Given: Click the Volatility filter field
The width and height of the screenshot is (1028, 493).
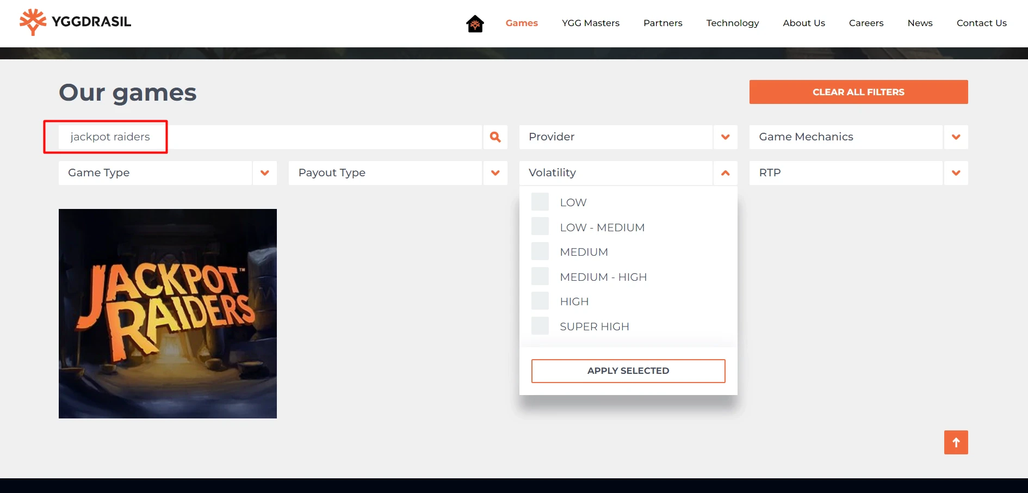Looking at the screenshot, I should coord(616,173).
